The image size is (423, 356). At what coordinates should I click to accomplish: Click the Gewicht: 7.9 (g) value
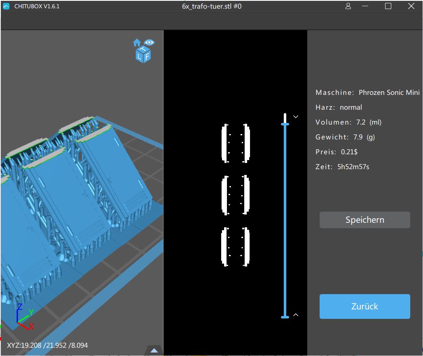345,137
